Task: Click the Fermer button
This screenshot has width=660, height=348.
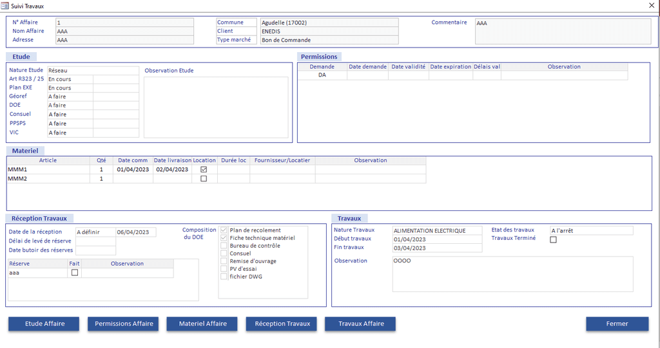Action: (x=617, y=324)
